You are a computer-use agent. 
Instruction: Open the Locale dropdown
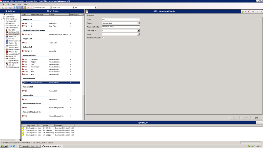coord(138,34)
